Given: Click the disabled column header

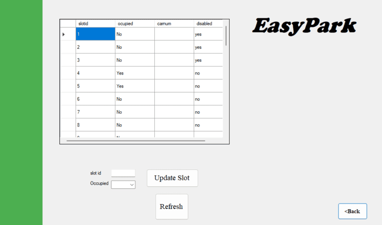Looking at the screenshot, I should [208, 24].
